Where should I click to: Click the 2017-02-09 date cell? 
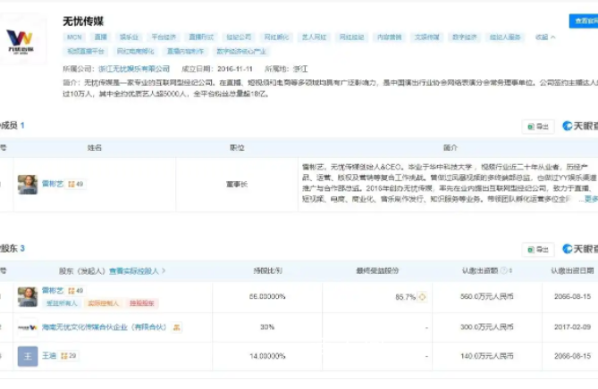pyautogui.click(x=572, y=327)
